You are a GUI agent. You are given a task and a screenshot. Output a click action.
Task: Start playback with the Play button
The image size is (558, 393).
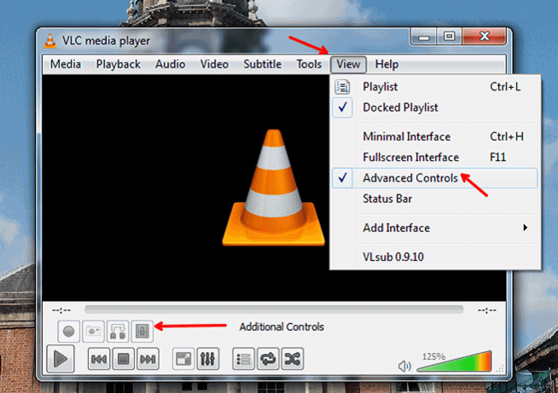(x=61, y=359)
